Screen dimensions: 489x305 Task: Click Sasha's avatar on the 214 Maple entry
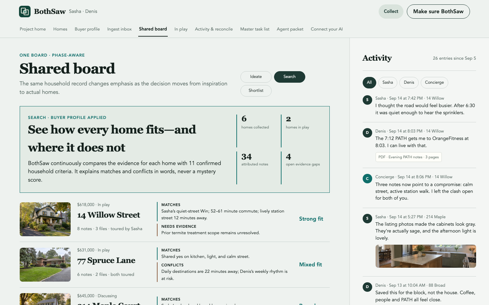367,219
